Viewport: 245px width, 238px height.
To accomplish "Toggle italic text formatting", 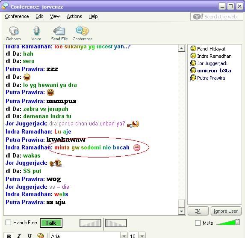I will [19, 236].
